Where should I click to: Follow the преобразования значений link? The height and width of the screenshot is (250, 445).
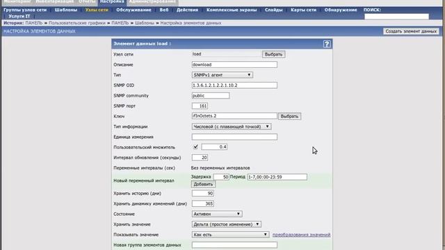(x=301, y=235)
